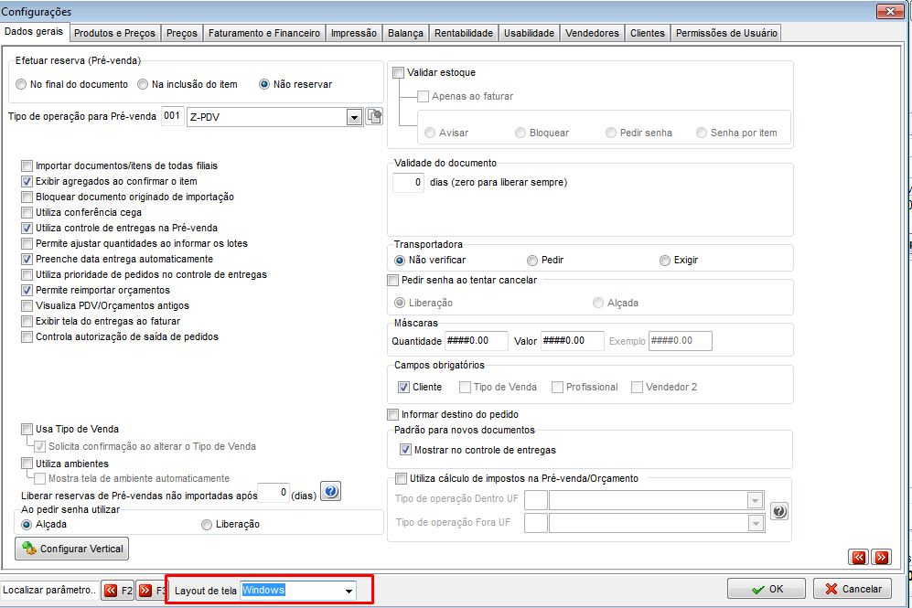Switch to Rentabilidade tab
The width and height of the screenshot is (912, 608).
tap(464, 33)
